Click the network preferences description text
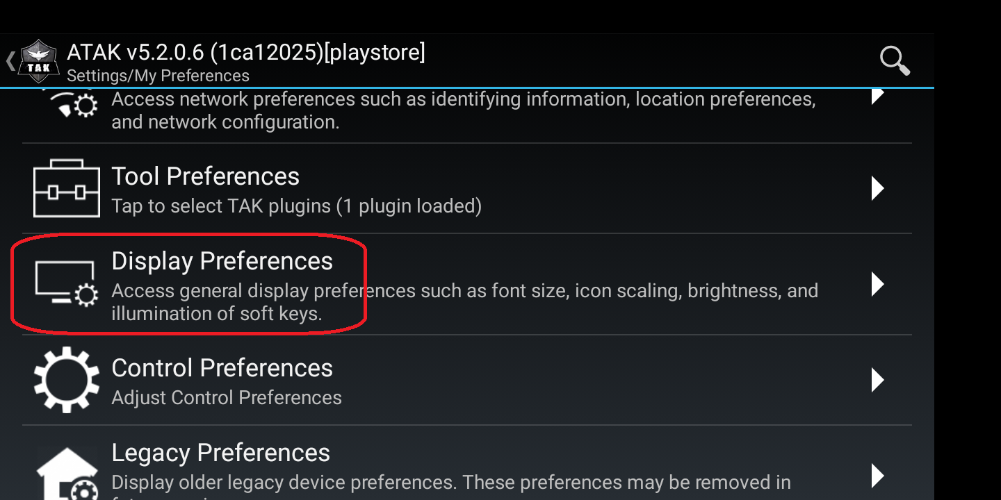This screenshot has width=1001, height=500. tap(463, 110)
